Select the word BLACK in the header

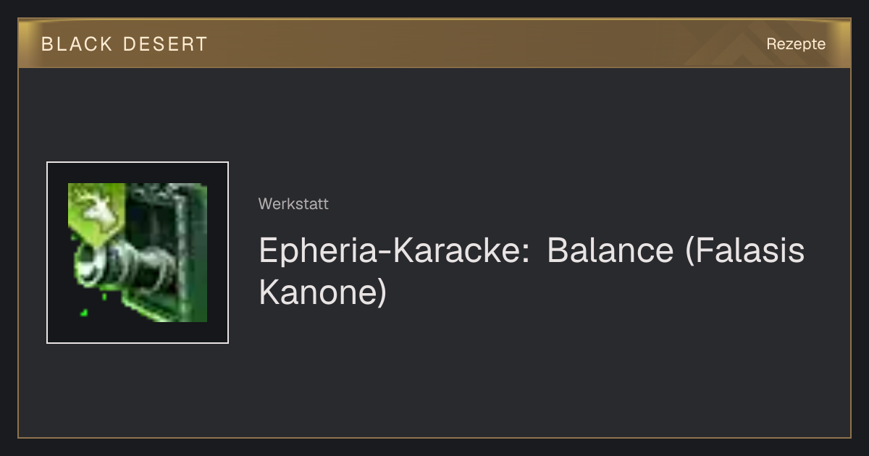77,44
